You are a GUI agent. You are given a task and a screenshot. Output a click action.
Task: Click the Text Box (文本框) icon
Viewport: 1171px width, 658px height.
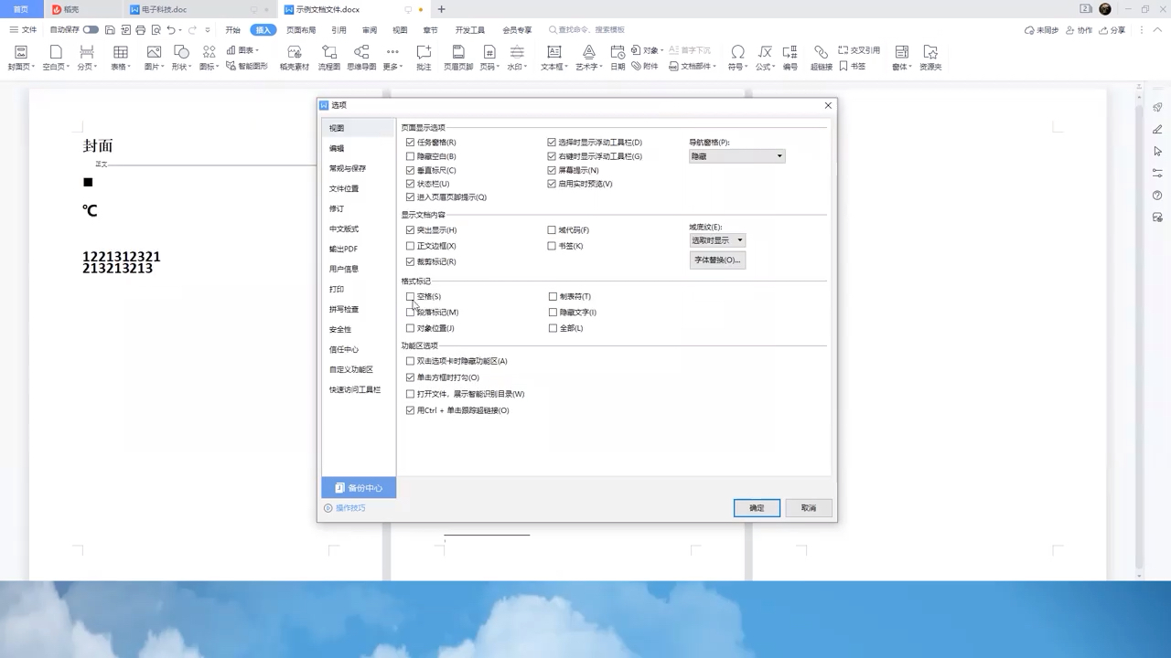tap(553, 58)
